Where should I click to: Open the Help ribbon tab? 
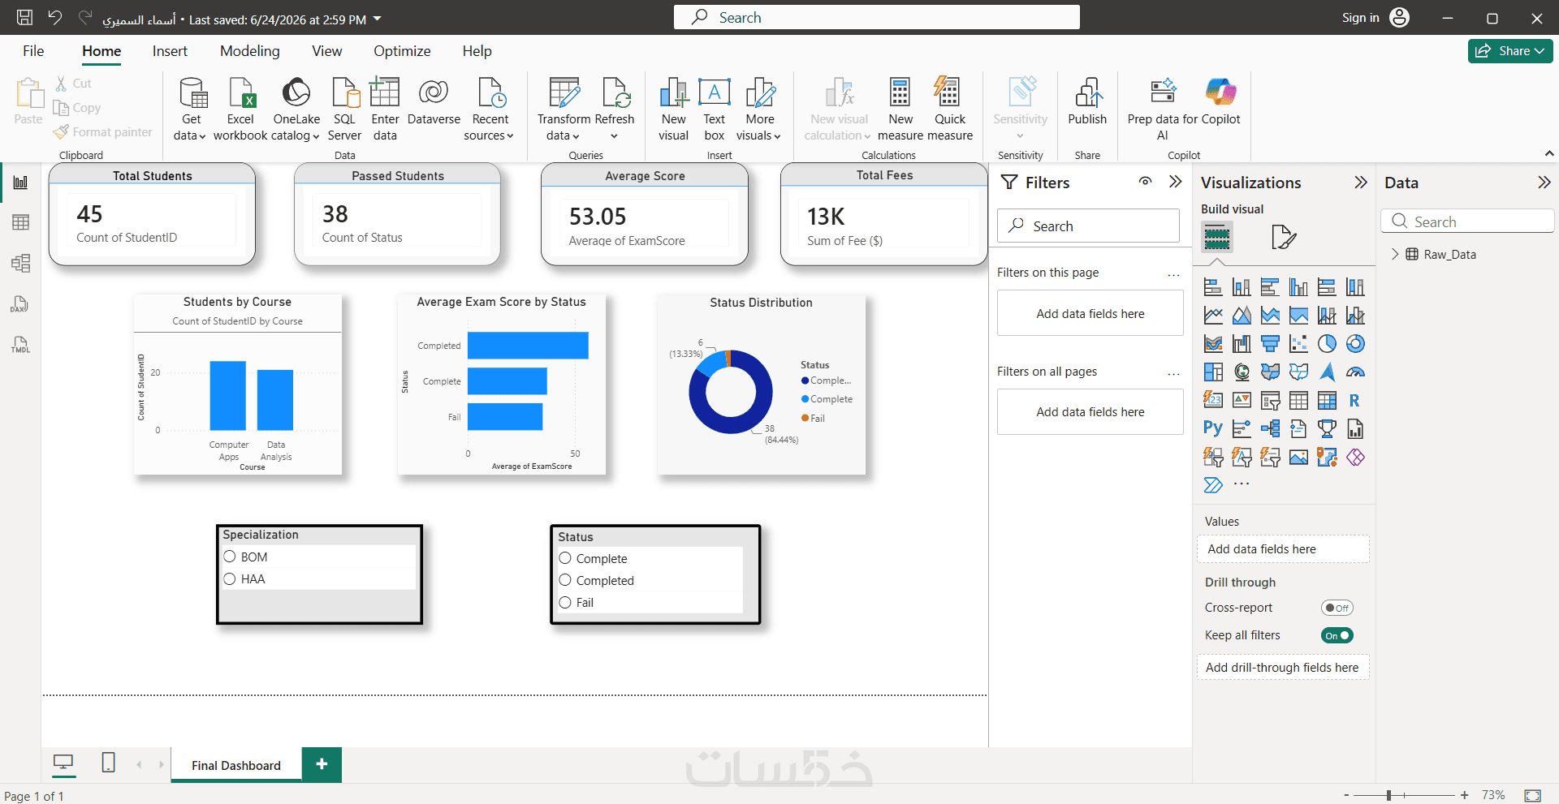477,51
